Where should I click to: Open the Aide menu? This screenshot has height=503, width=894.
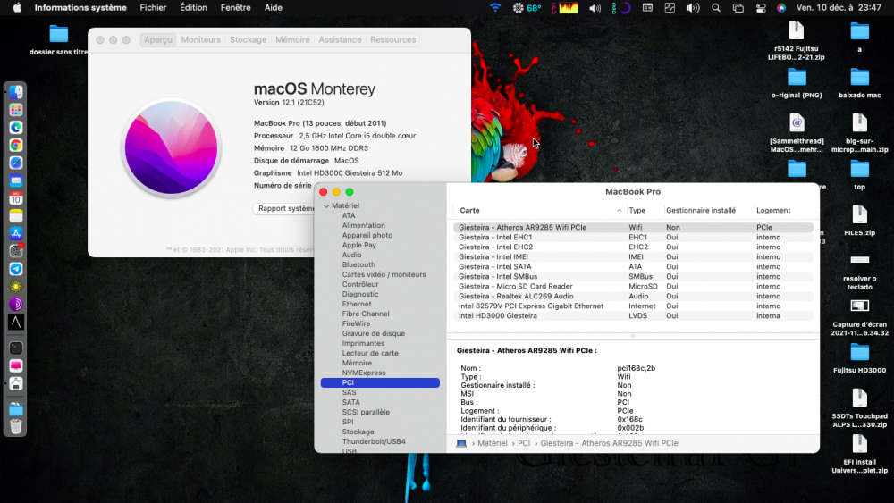273,7
